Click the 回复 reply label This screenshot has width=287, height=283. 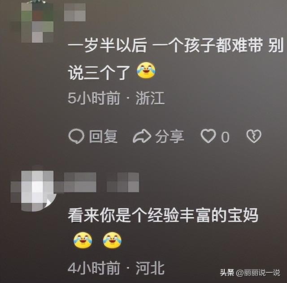click(104, 137)
